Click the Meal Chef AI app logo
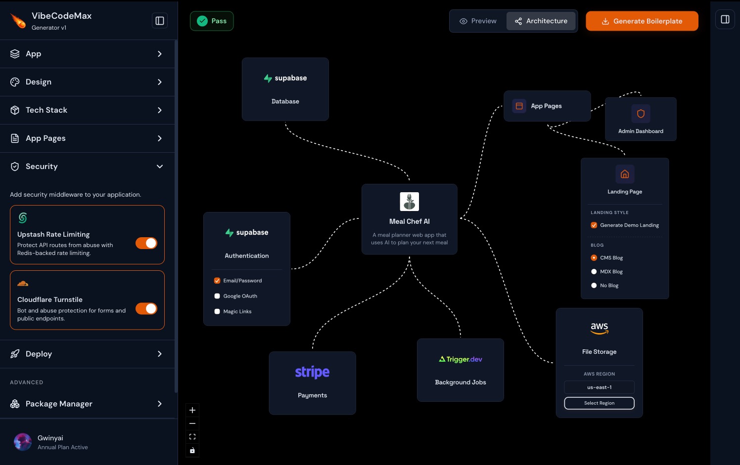The image size is (740, 465). pyautogui.click(x=410, y=202)
